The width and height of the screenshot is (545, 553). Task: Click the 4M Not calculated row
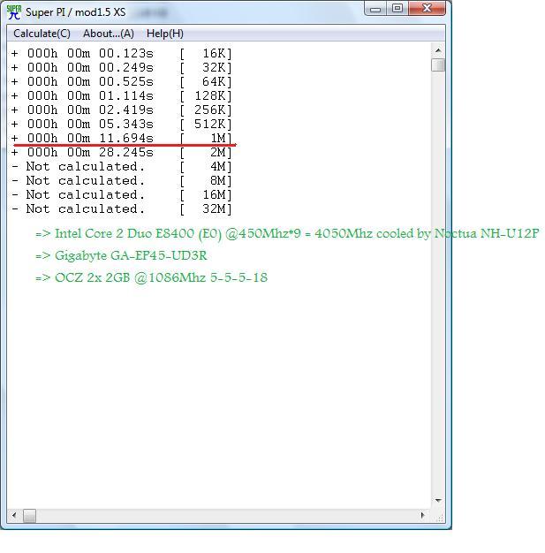(121, 166)
